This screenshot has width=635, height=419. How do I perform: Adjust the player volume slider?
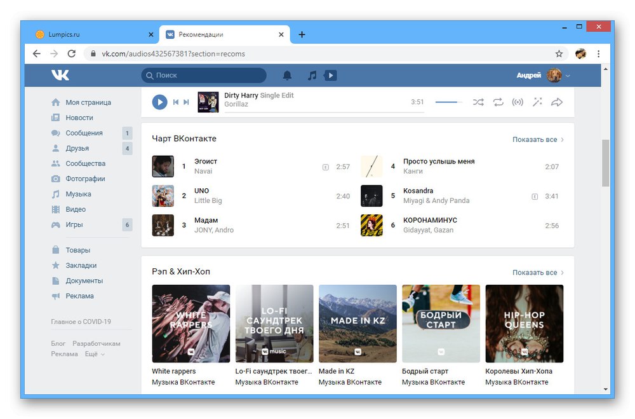coord(449,102)
